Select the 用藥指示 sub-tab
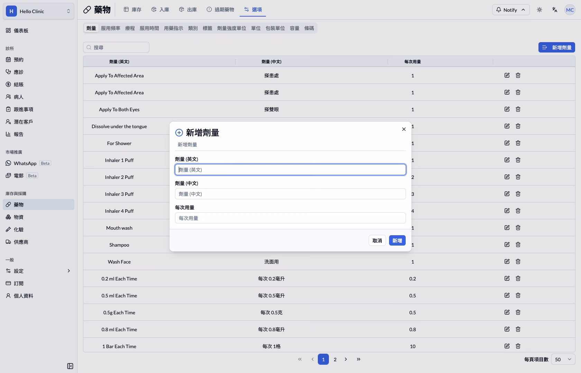Viewport: 581px width, 373px height. point(174,28)
